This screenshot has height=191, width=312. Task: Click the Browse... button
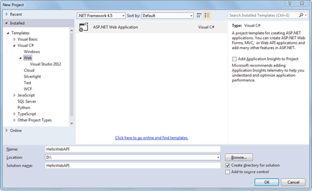point(239,157)
